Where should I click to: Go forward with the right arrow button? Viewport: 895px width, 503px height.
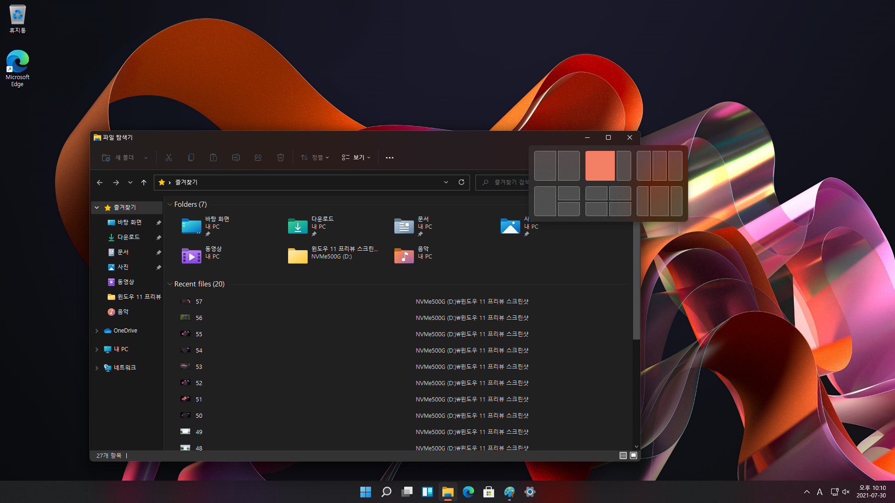click(x=116, y=183)
